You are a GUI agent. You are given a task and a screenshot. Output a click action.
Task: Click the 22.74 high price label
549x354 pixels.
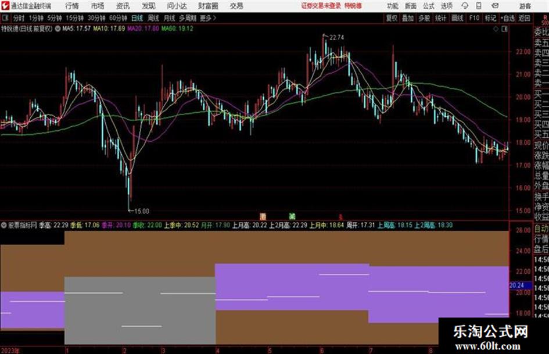pos(336,38)
